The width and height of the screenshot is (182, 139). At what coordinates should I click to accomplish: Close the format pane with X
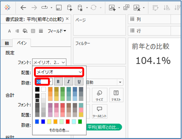(67, 19)
